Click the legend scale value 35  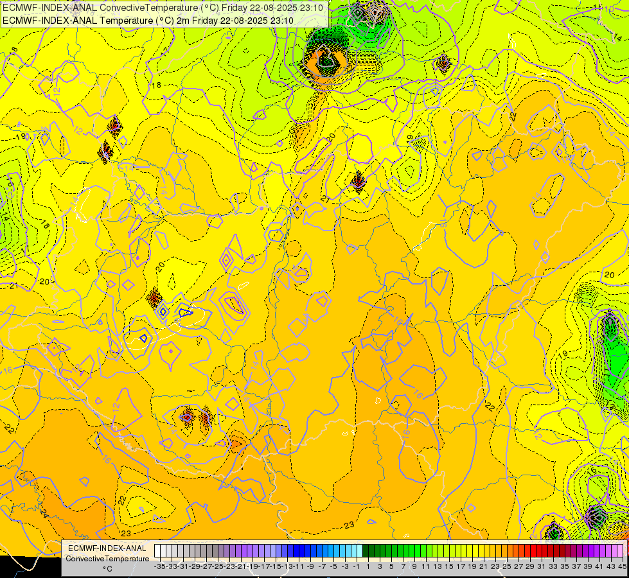(x=565, y=567)
